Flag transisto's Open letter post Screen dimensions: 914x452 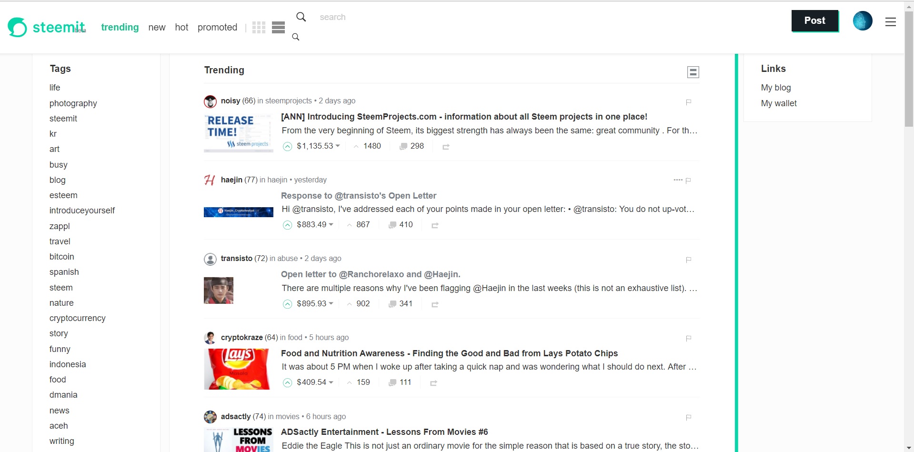pyautogui.click(x=688, y=260)
